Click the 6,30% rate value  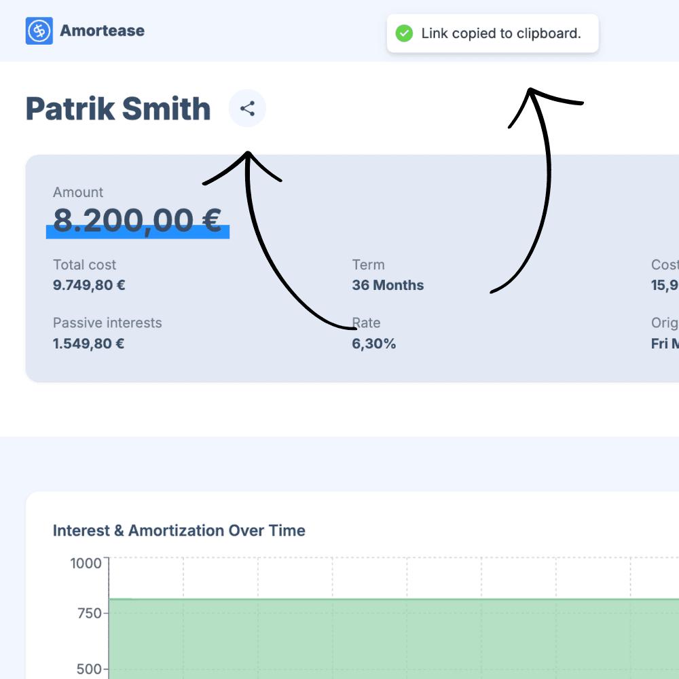click(x=373, y=344)
